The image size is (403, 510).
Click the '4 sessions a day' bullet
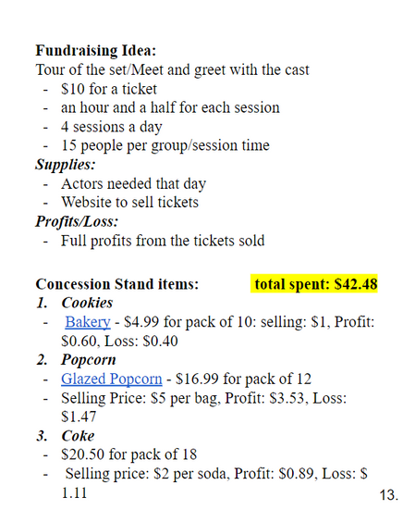coord(112,127)
